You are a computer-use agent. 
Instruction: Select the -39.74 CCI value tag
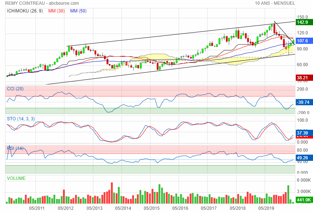[304, 102]
